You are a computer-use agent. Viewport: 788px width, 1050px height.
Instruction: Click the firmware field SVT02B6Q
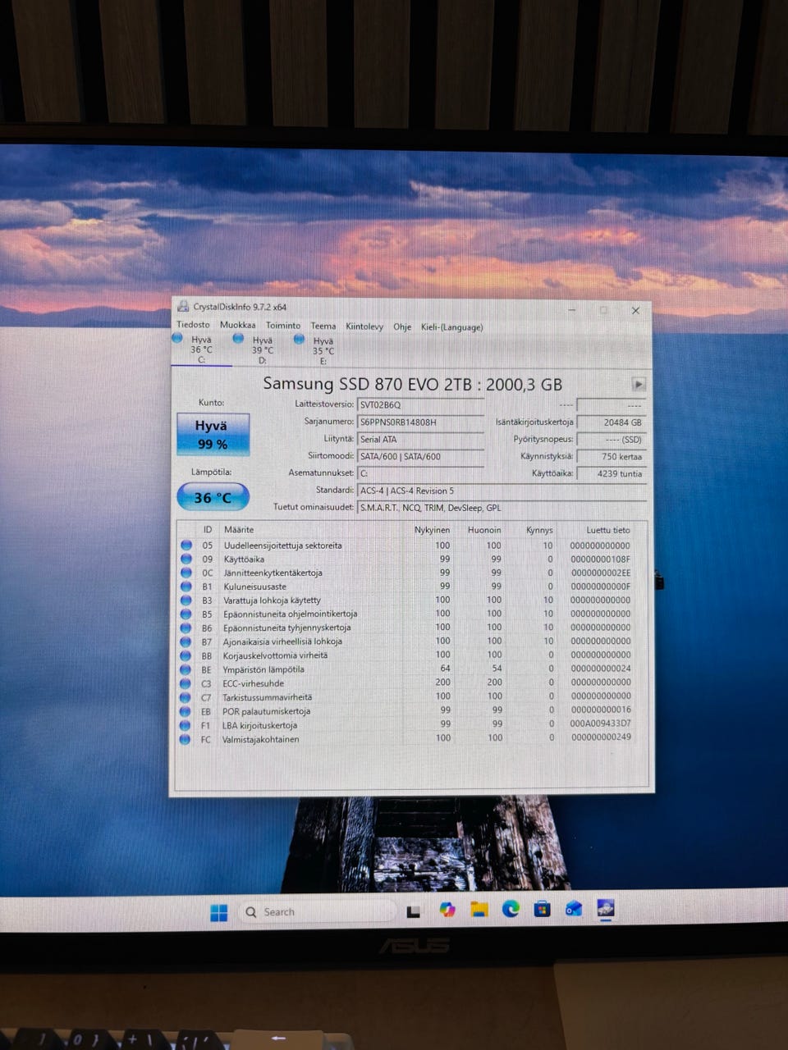click(x=420, y=404)
